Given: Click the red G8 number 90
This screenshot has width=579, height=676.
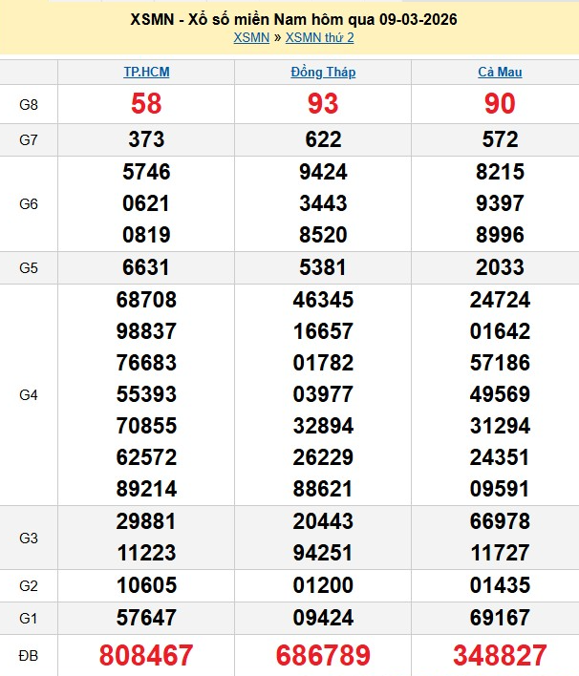Looking at the screenshot, I should click(500, 104).
